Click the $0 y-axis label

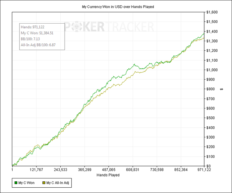208,166
